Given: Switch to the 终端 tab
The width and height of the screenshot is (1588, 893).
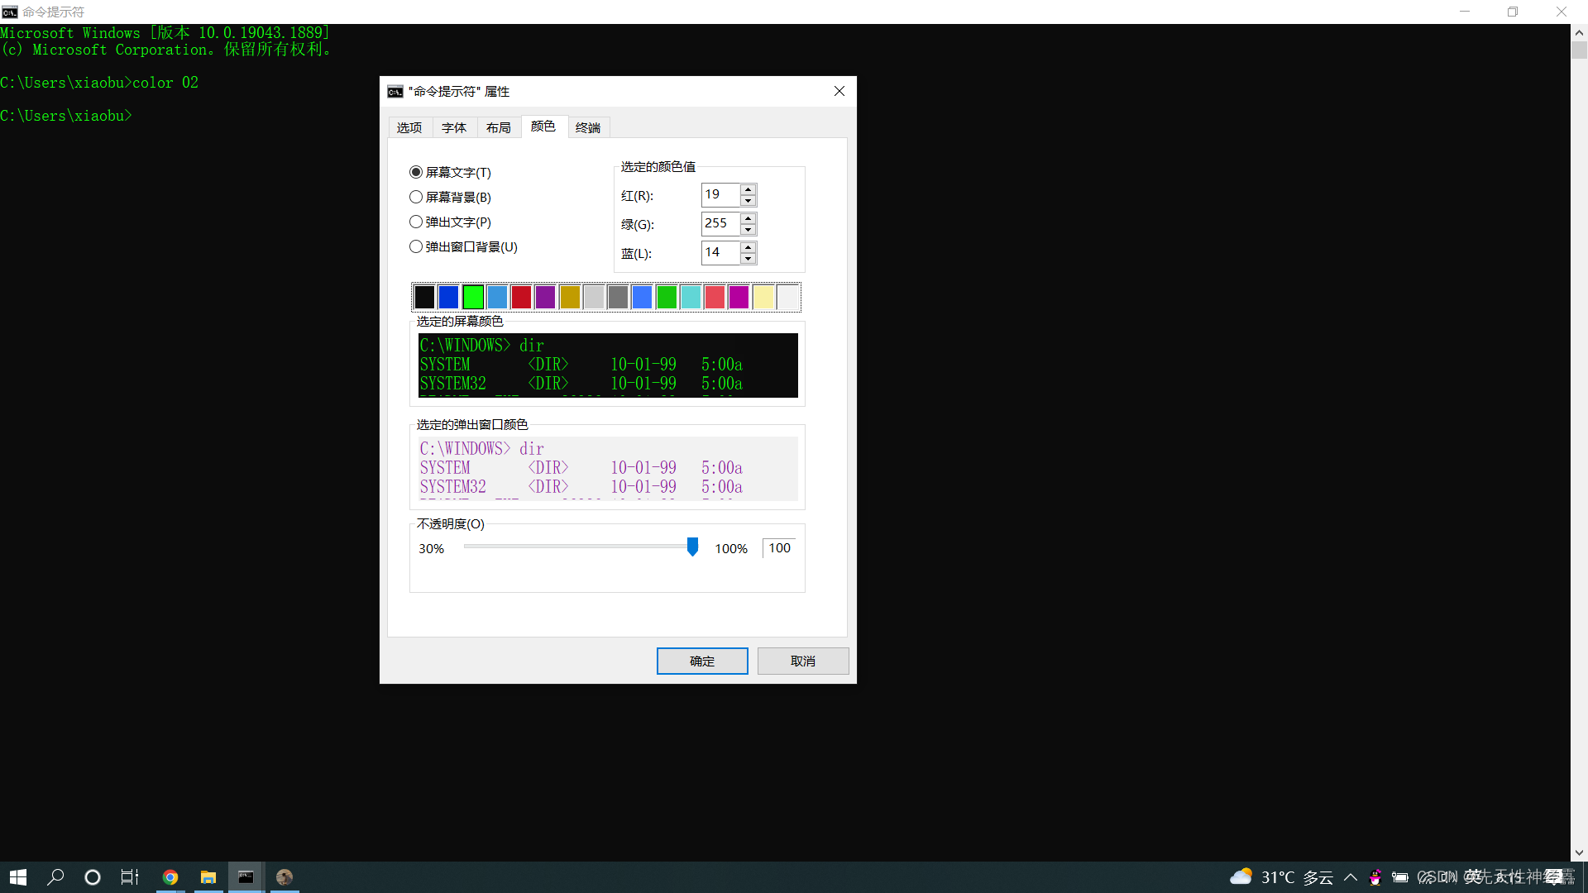Looking at the screenshot, I should click(x=587, y=127).
